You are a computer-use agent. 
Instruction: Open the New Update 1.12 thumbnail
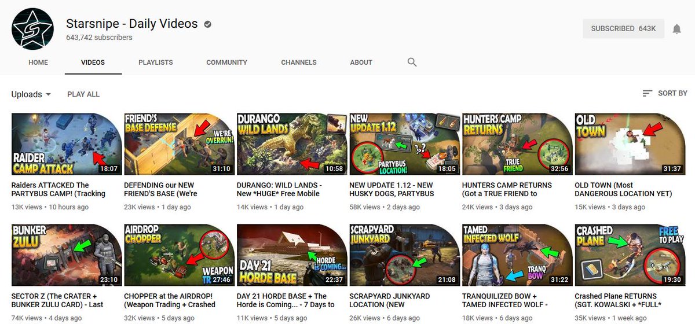[404, 144]
